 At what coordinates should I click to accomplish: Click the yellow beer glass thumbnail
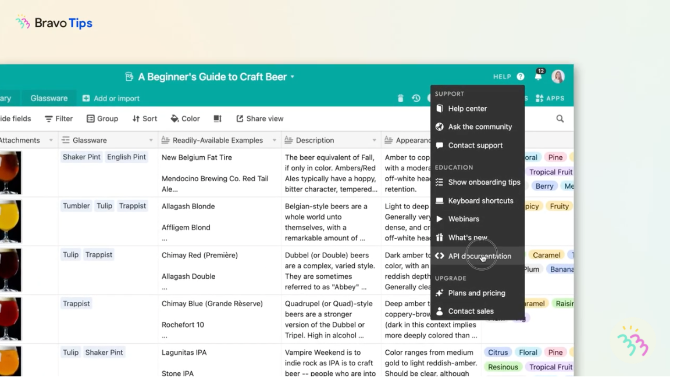(10, 221)
